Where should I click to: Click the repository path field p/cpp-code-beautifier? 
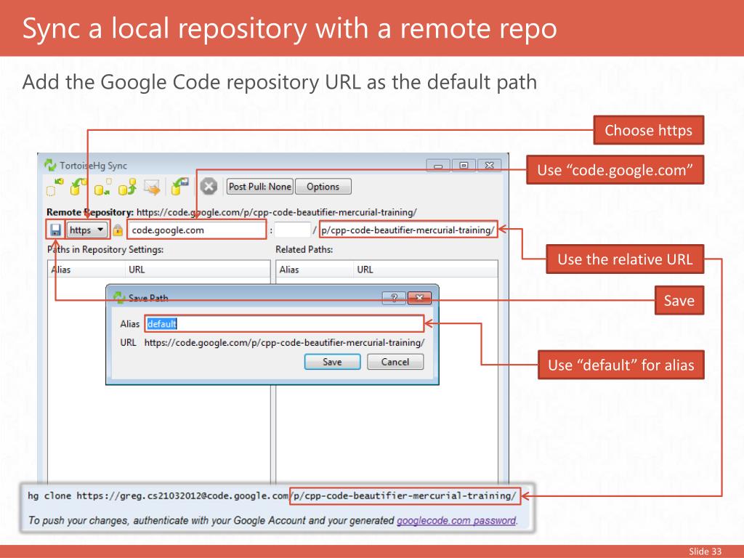click(x=408, y=230)
